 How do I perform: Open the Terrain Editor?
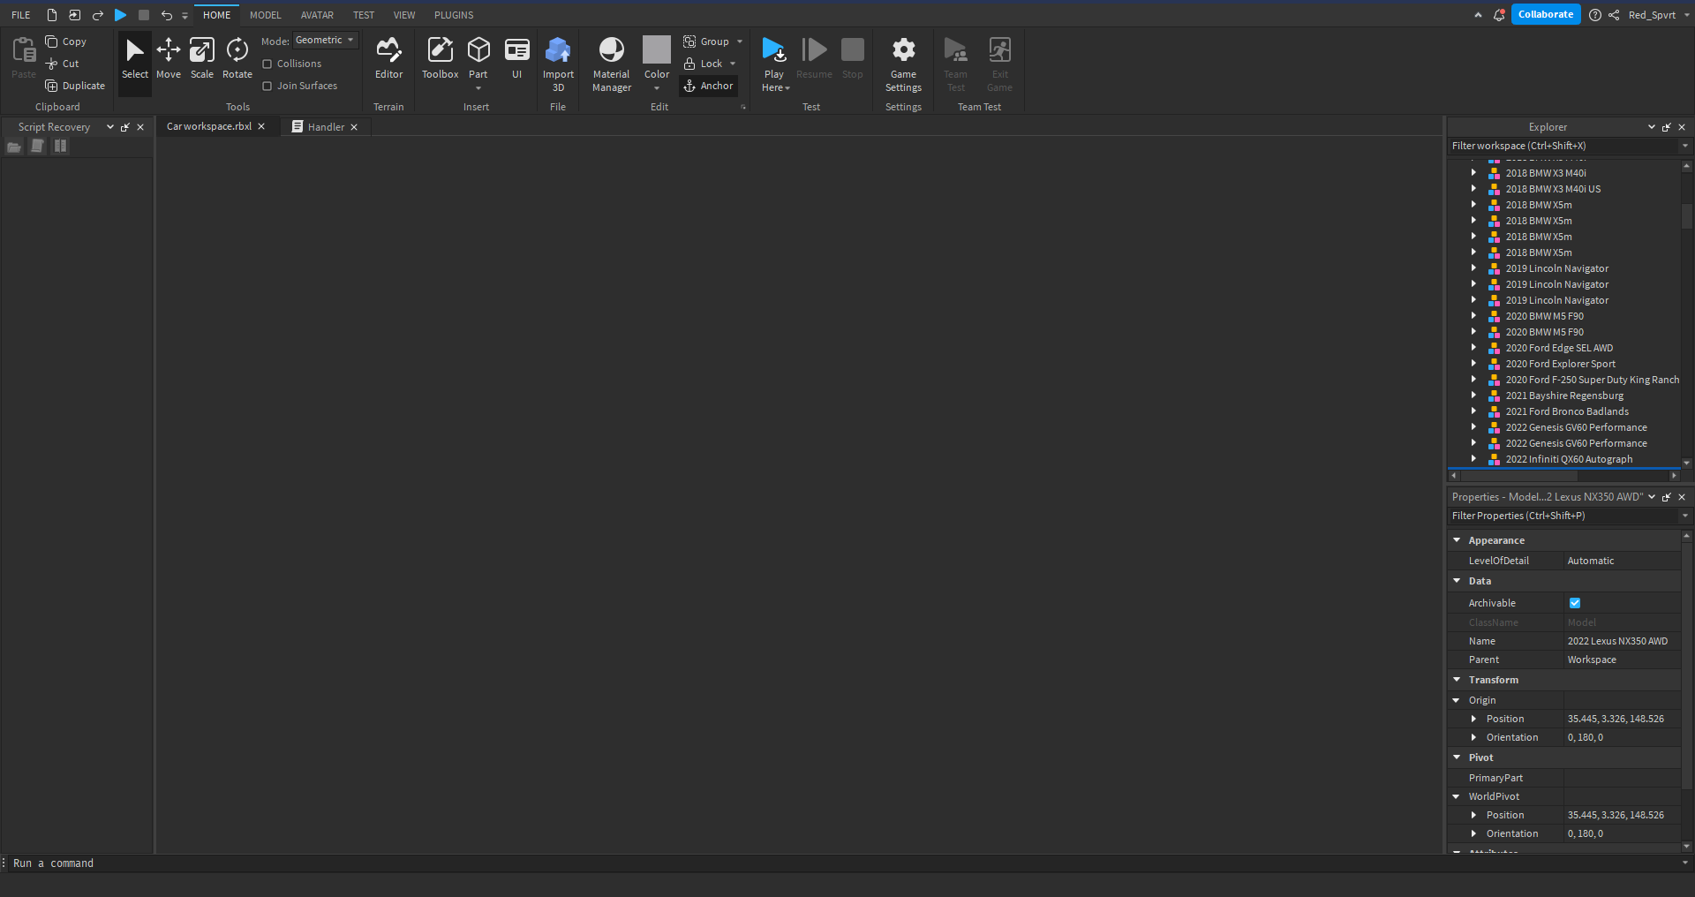pyautogui.click(x=388, y=58)
